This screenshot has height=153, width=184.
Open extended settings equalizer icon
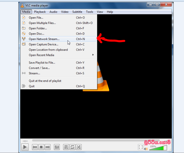click(x=57, y=147)
